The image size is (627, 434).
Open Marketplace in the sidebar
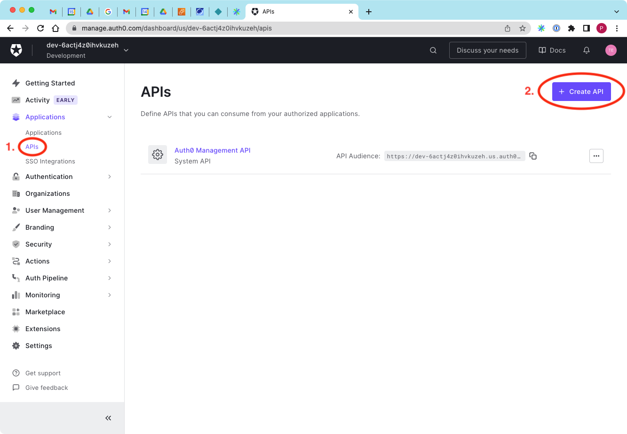point(45,312)
